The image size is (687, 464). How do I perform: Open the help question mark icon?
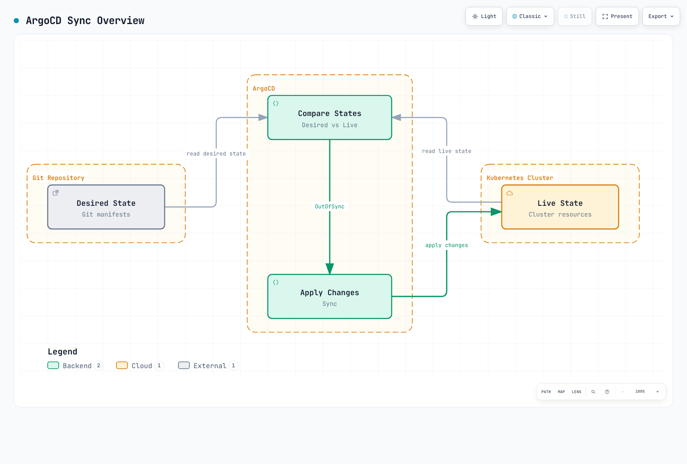[607, 392]
